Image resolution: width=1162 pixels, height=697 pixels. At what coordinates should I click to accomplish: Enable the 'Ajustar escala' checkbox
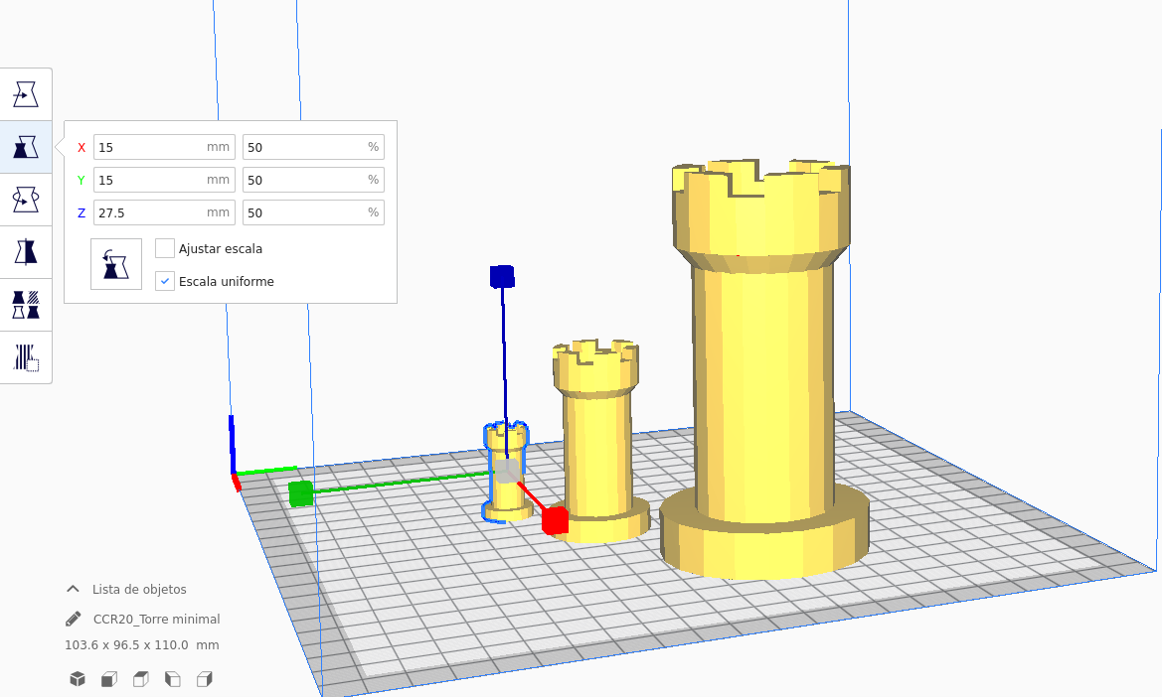[165, 248]
